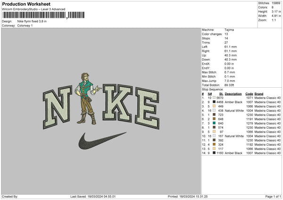Image resolution: width=283 pixels, height=200 pixels.
Task: Click the Zoom value 1:1
Action: (274, 21)
